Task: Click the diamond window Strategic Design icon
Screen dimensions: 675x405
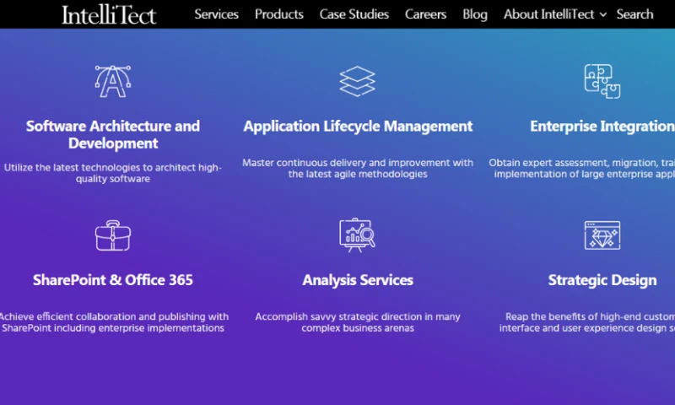Action: (602, 235)
